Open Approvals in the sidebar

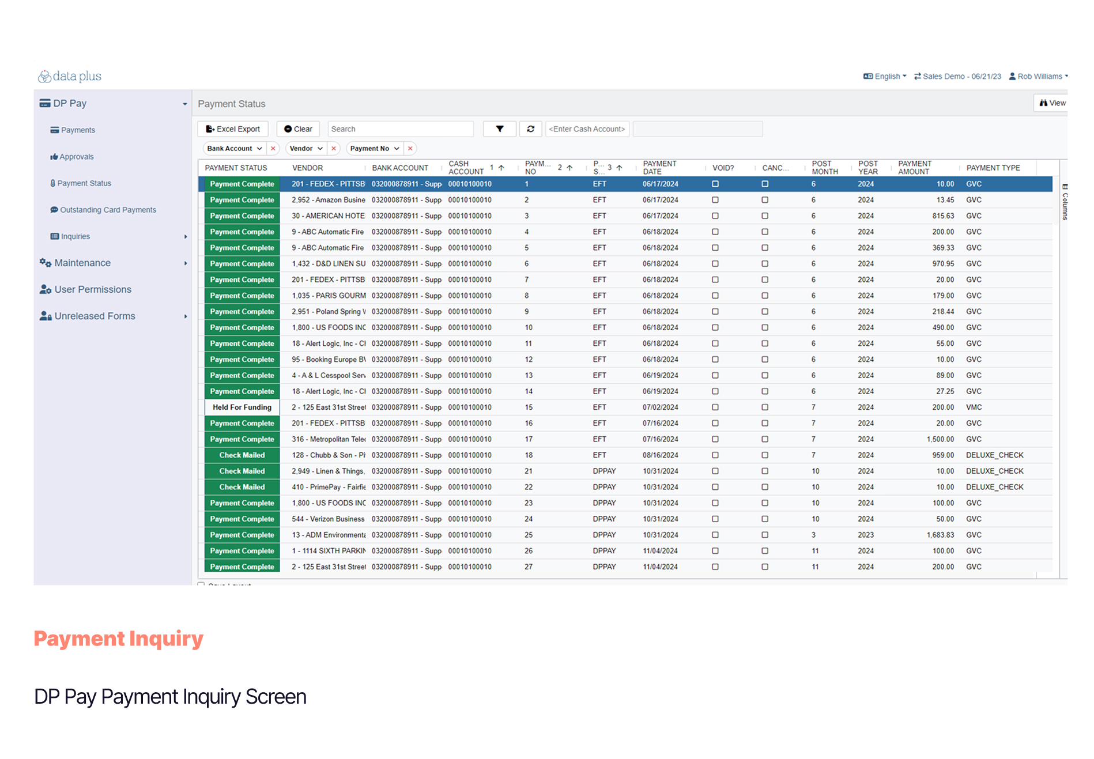(x=71, y=157)
